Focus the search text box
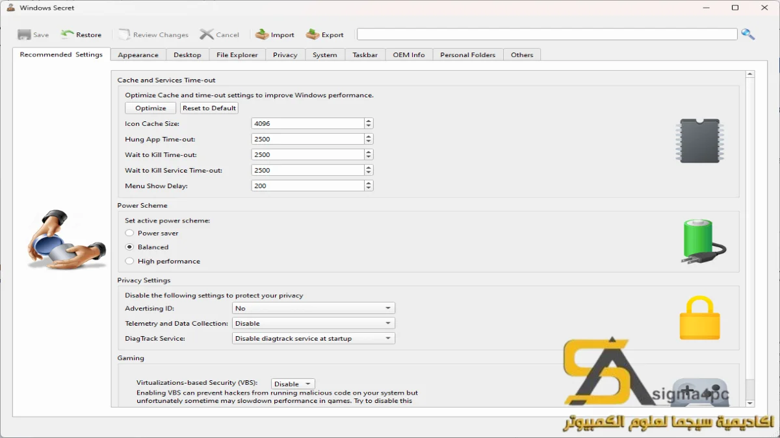This screenshot has width=780, height=438. coord(547,34)
